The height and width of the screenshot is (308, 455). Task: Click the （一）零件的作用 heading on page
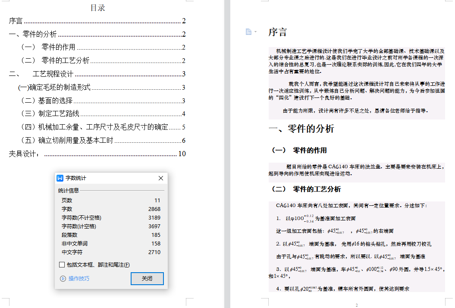[x=299, y=151]
